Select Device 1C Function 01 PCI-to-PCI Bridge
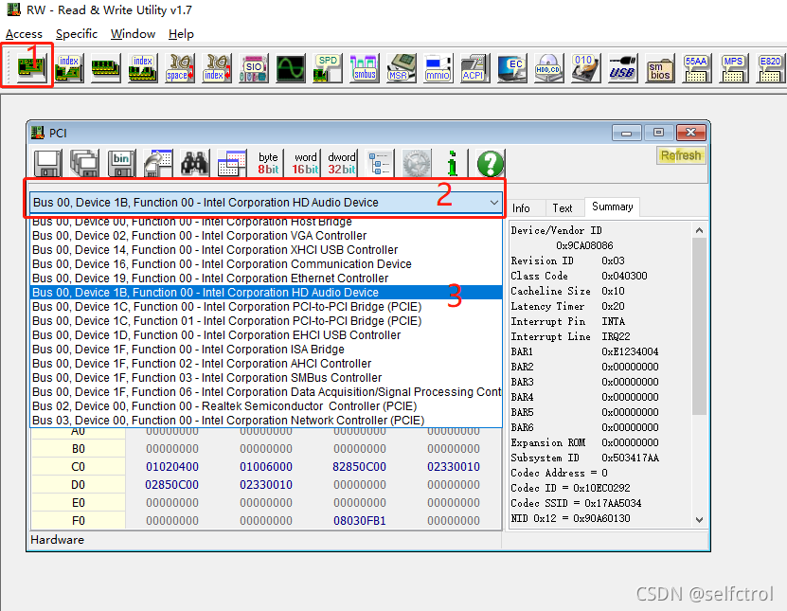 pyautogui.click(x=266, y=320)
